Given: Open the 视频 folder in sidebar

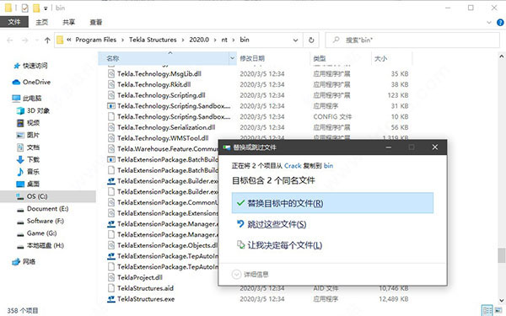Looking at the screenshot, I should [x=29, y=123].
